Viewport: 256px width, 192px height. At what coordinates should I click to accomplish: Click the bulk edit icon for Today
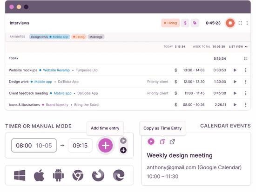click(245, 58)
